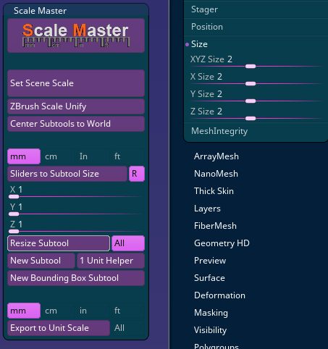The width and height of the screenshot is (328, 349).
Task: Click the Scale Master logo banner
Action: 76,35
